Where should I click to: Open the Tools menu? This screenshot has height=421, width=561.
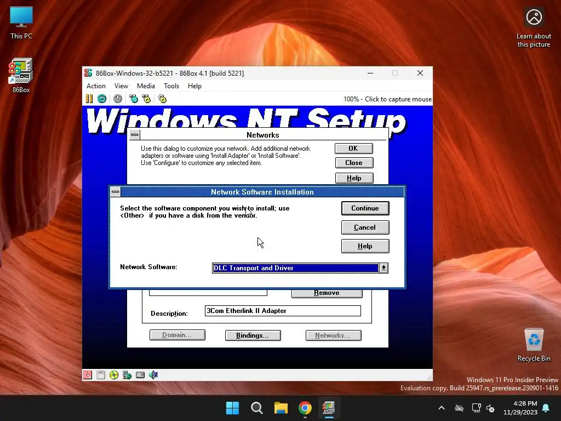(171, 86)
